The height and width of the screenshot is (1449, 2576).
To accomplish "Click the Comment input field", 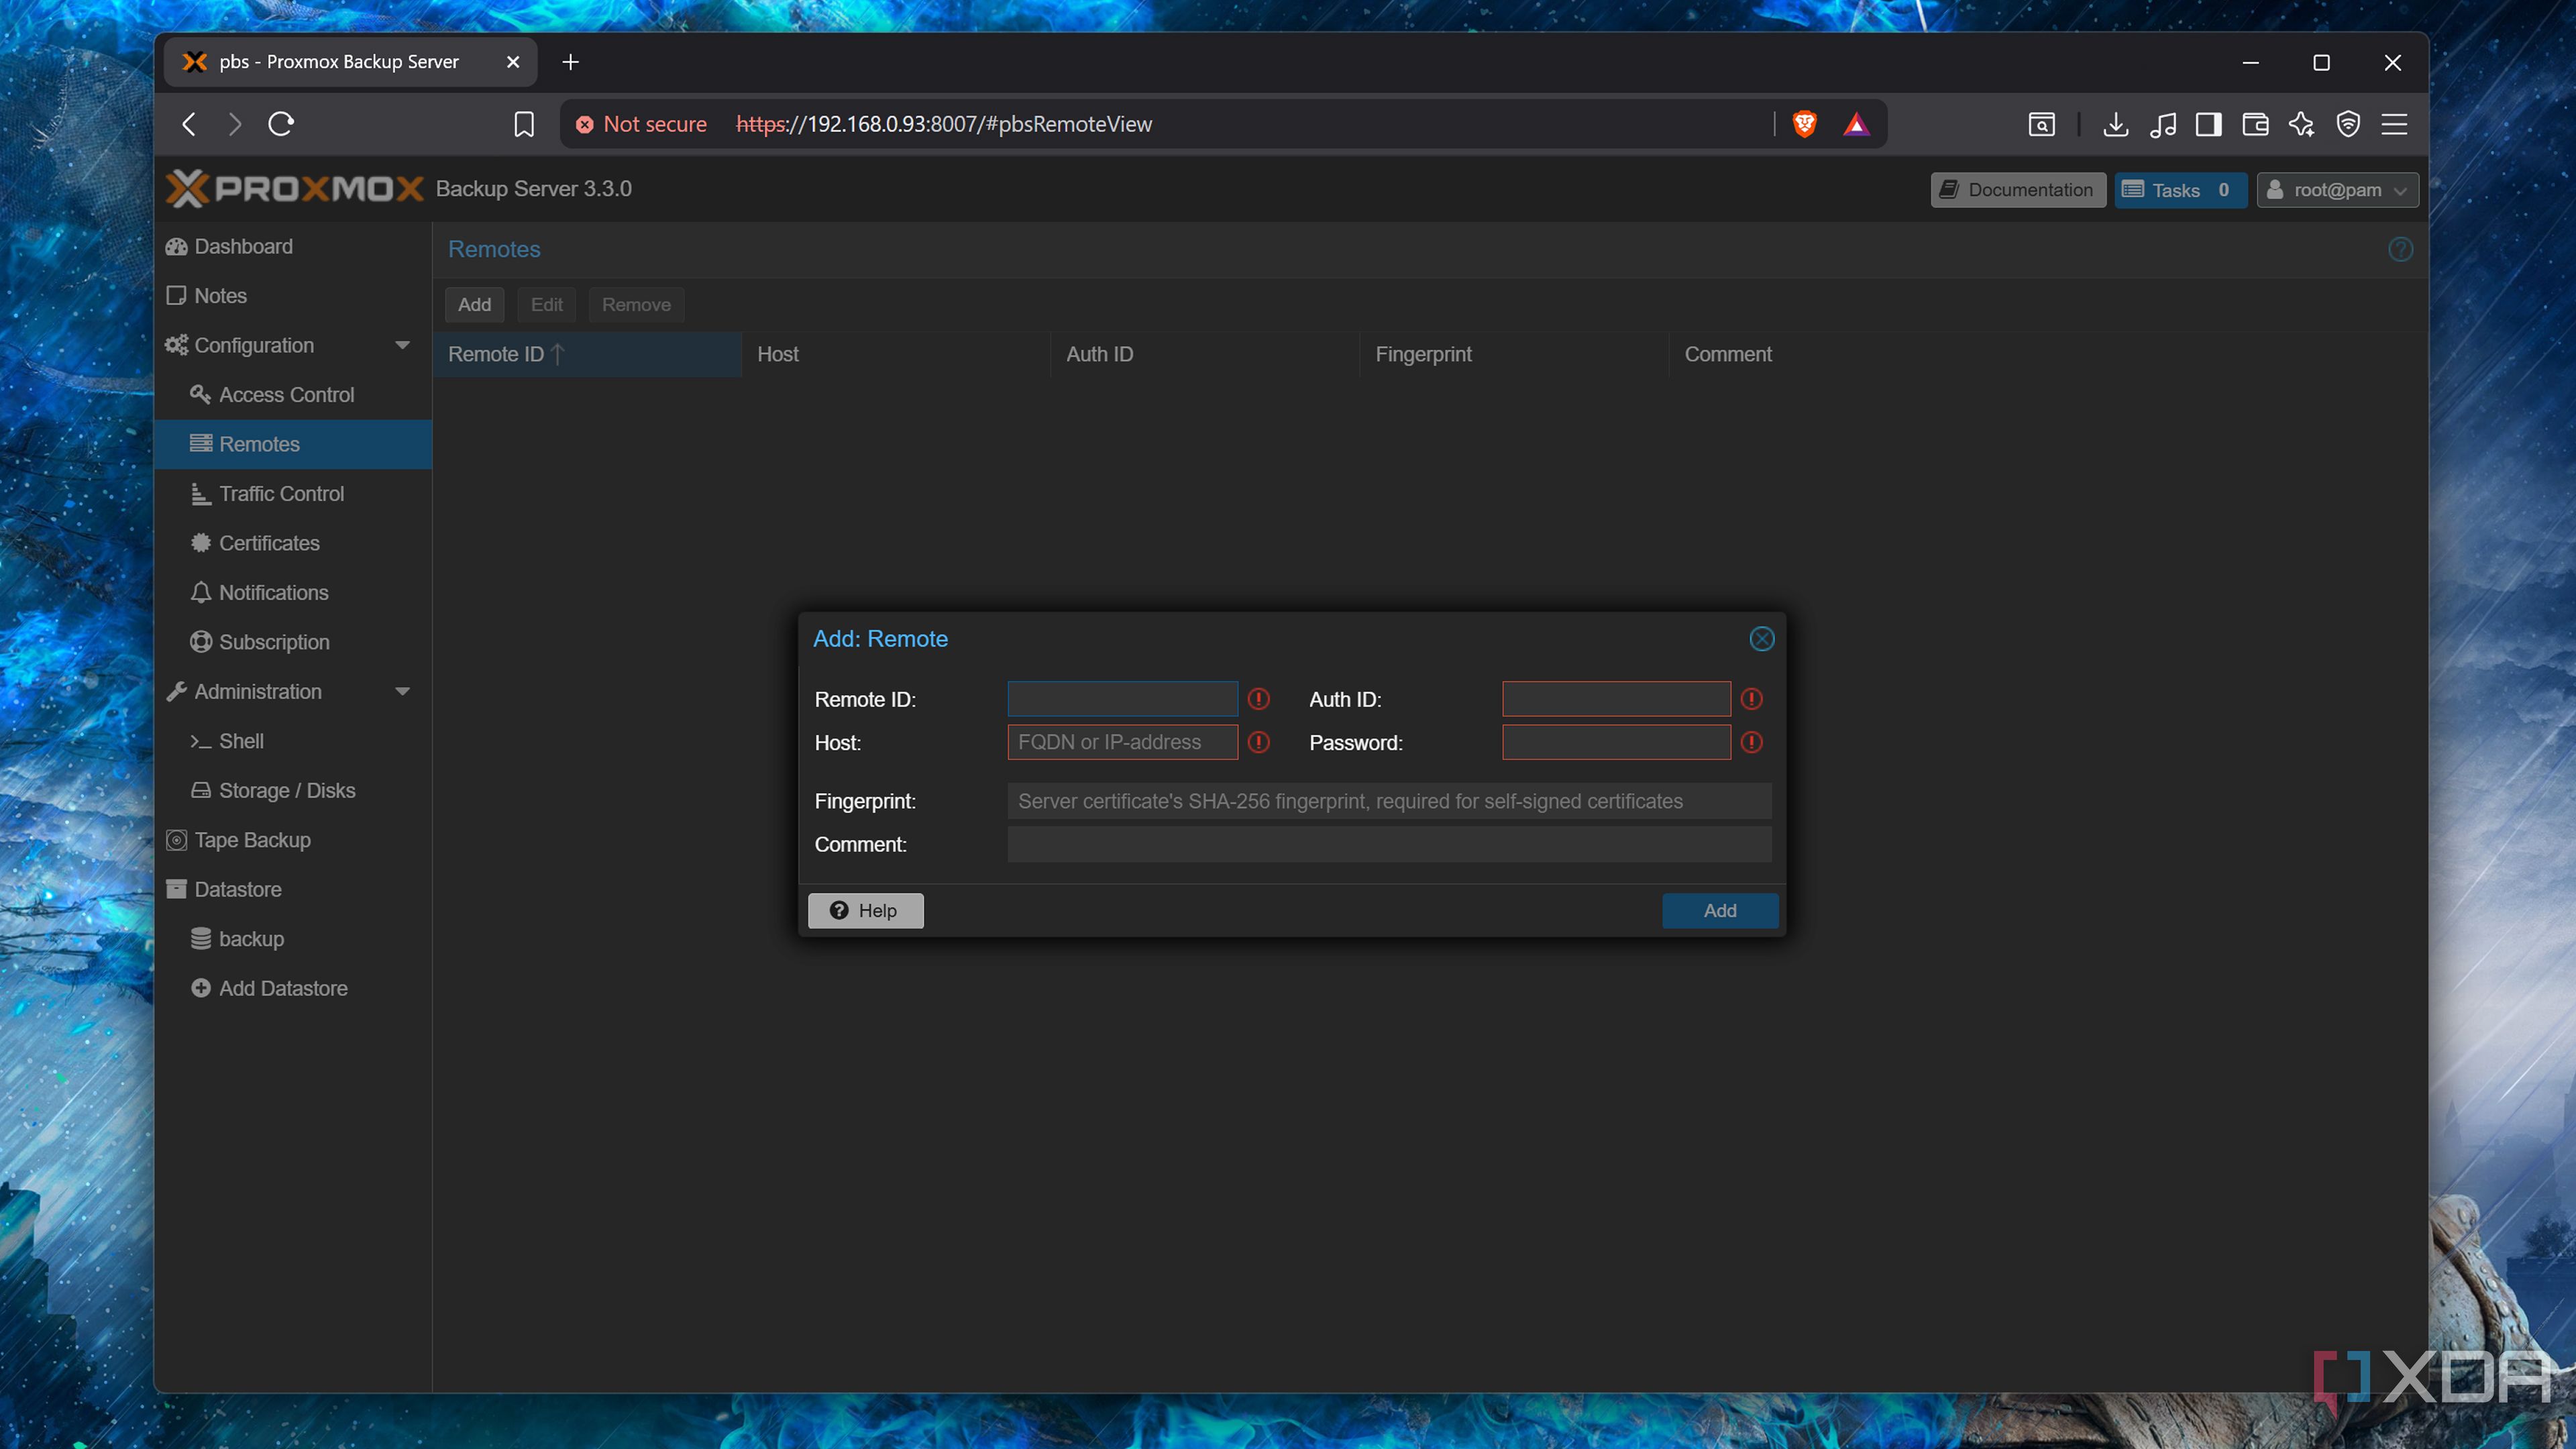I will point(1389,844).
